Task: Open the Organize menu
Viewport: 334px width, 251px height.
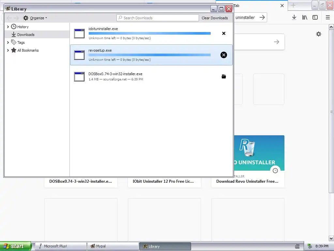Action: tap(35, 18)
